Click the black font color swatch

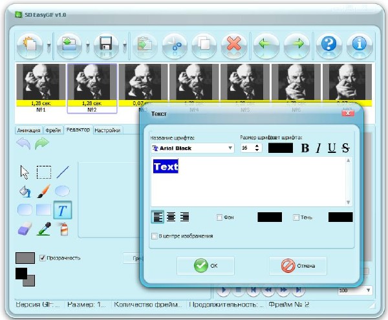pyautogui.click(x=281, y=148)
